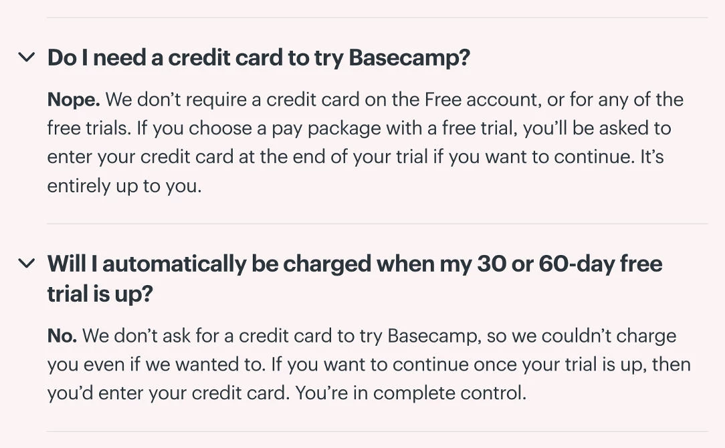725x448 pixels.
Task: Collapse the credit card question chevron
Action: (x=26, y=57)
